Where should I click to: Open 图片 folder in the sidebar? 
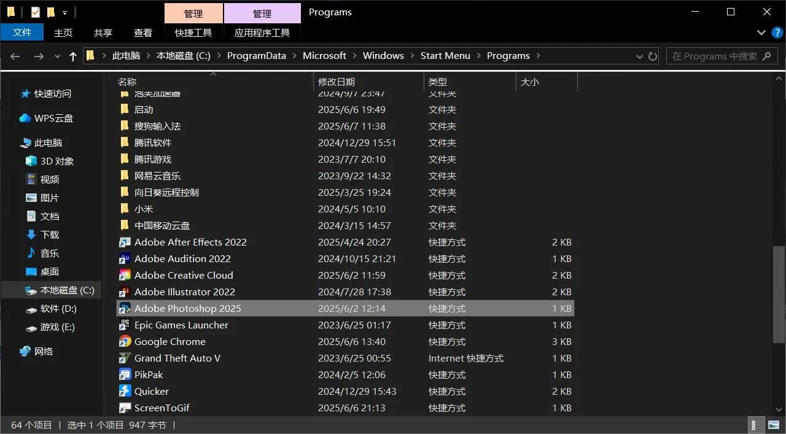click(42, 198)
